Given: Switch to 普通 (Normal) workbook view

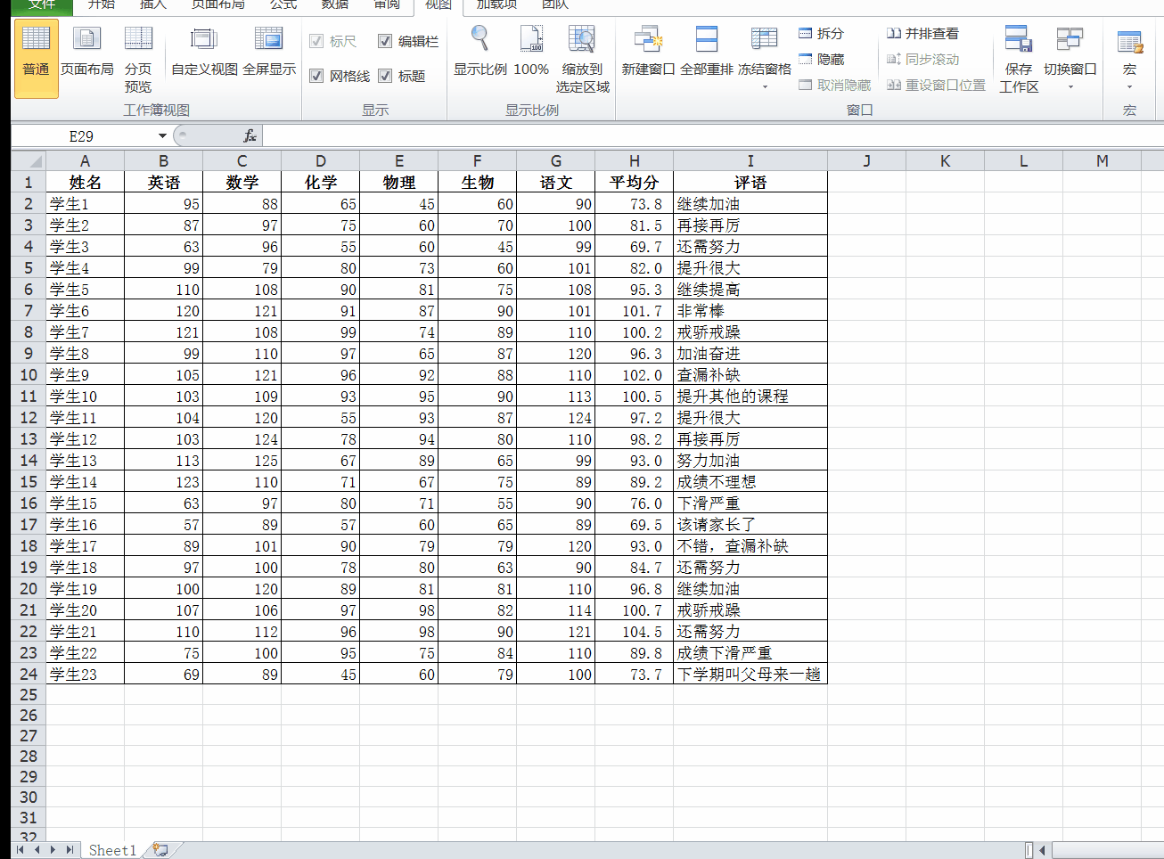Looking at the screenshot, I should [x=36, y=58].
